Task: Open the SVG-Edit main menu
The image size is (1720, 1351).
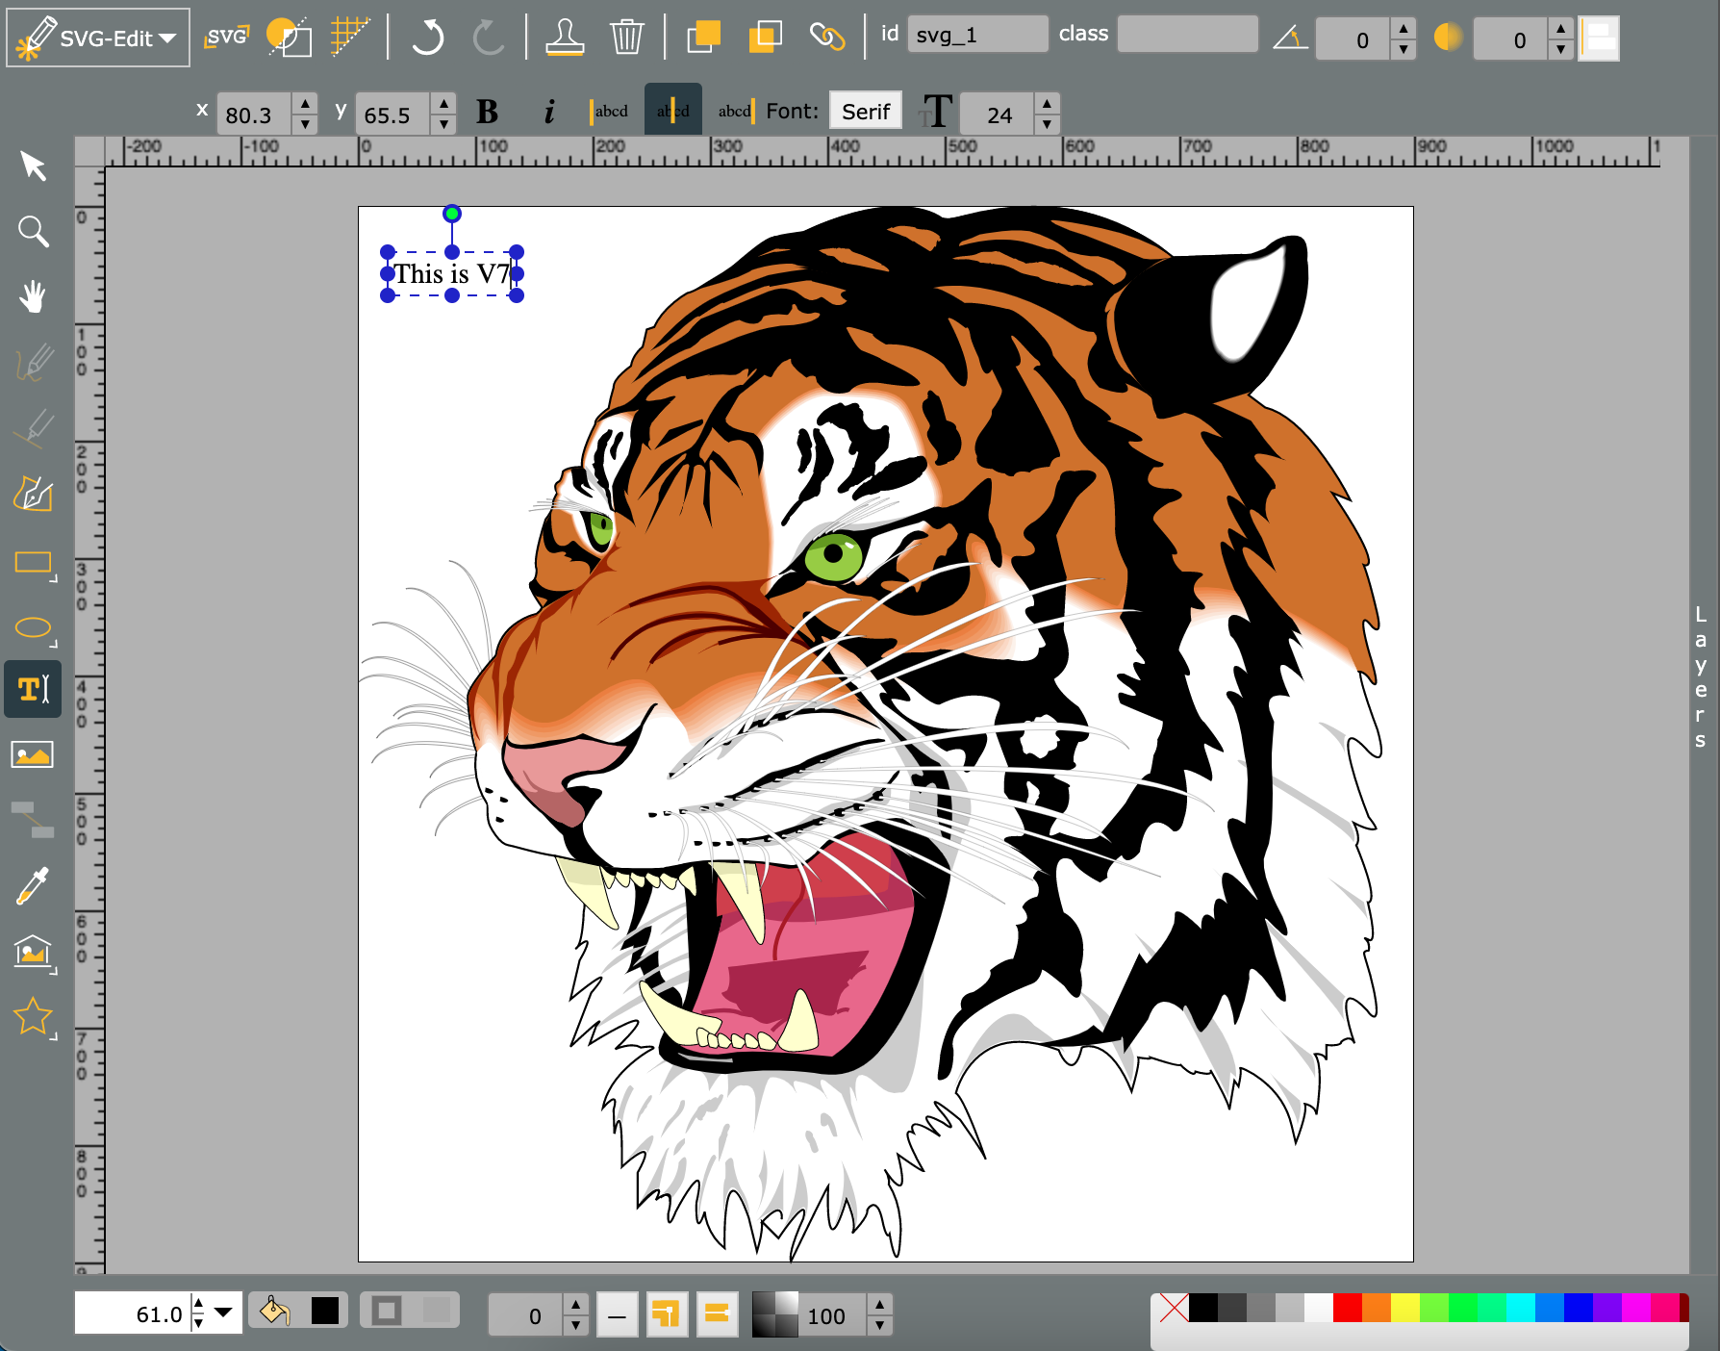Action: pyautogui.click(x=96, y=38)
